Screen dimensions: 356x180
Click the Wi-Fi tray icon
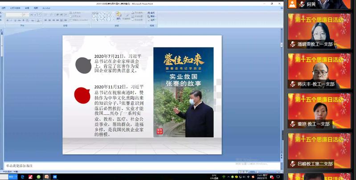point(224,177)
